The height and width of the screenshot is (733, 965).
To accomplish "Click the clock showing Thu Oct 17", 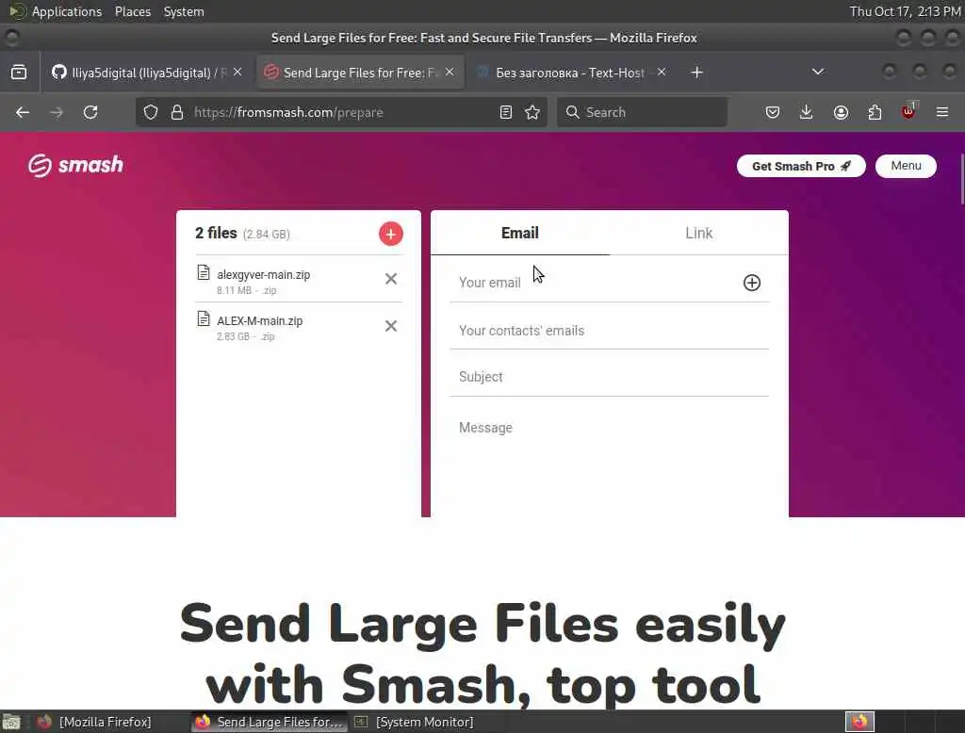I will click(906, 11).
